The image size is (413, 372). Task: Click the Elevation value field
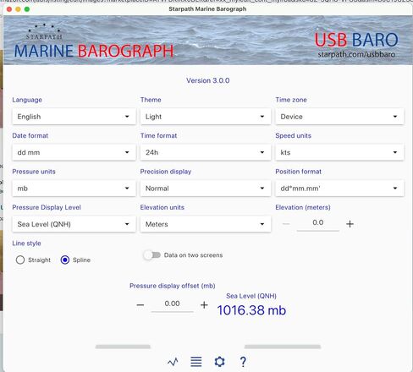point(318,223)
